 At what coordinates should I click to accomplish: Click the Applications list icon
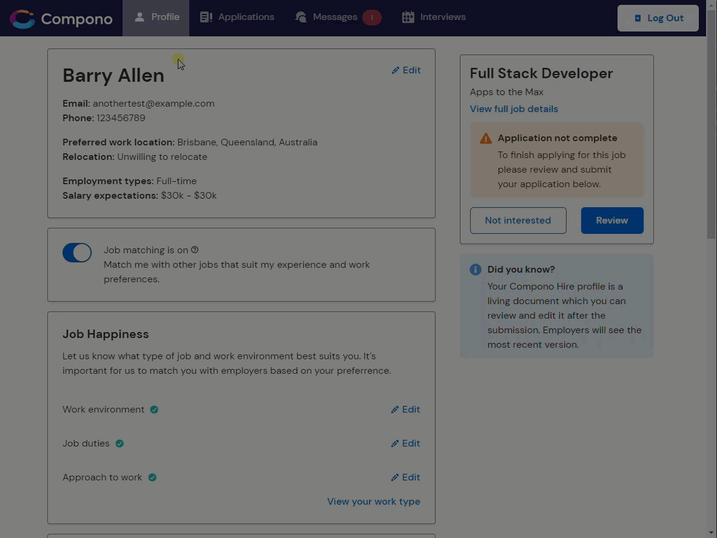tap(206, 17)
